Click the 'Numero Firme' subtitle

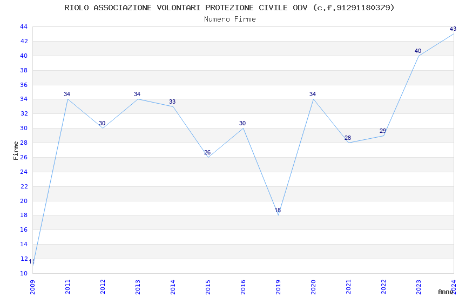click(x=230, y=19)
